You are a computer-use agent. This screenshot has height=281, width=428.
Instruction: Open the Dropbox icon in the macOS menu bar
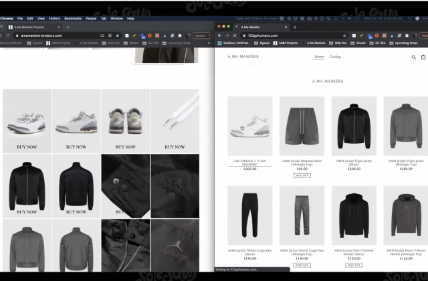click(296, 19)
